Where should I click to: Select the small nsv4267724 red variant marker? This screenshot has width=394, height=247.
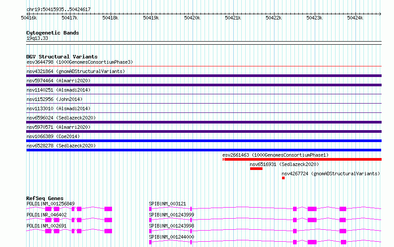283,178
